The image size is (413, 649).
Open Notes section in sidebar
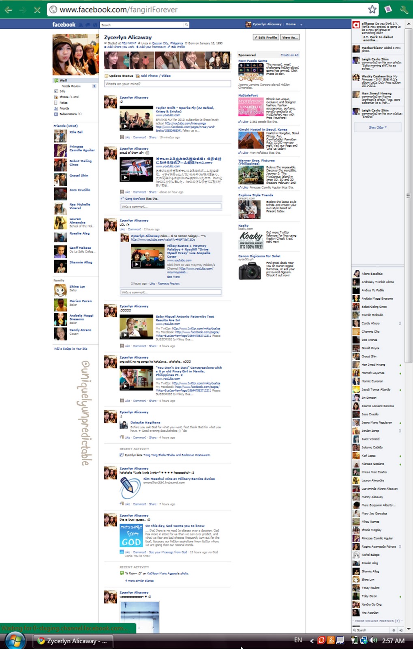(x=61, y=103)
